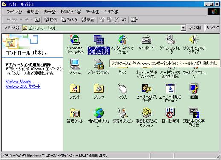Select アプリケーションの追加と削除 icon
The height and width of the screenshot is (160, 221).
99,40
